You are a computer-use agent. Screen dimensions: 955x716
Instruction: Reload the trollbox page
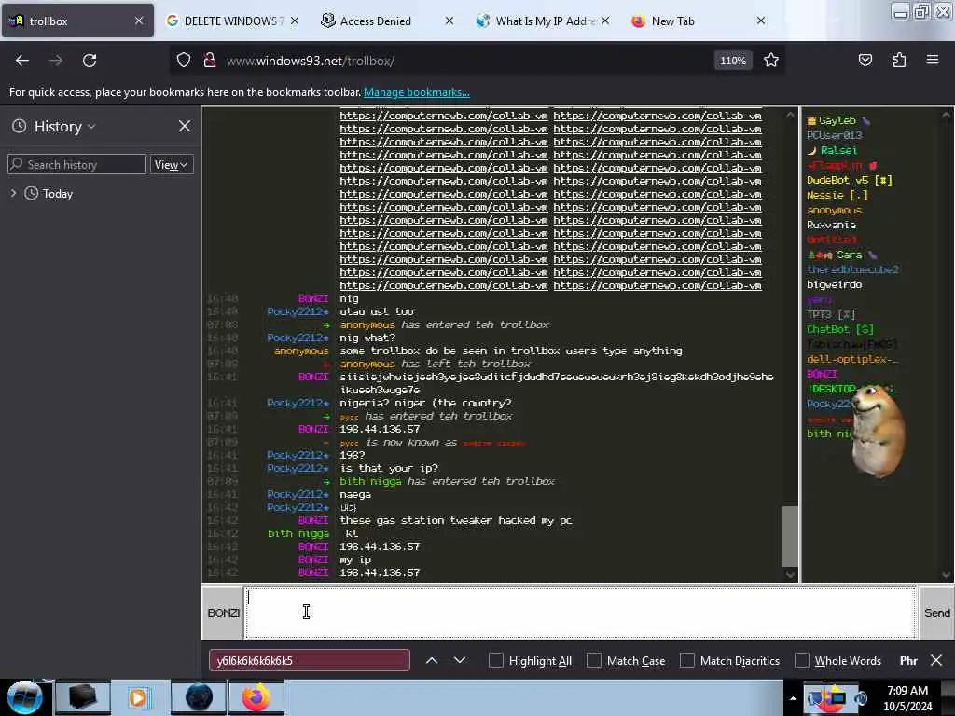(90, 61)
